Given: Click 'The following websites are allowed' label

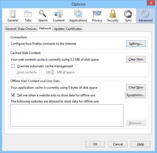Looking at the screenshot, I should [x=55, y=101].
